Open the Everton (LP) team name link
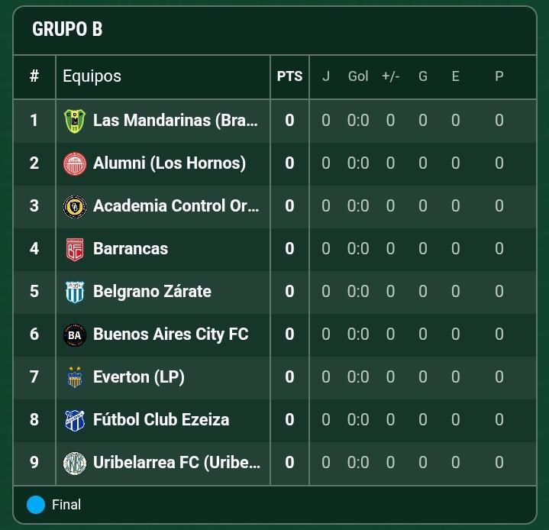549x530 pixels. [139, 377]
